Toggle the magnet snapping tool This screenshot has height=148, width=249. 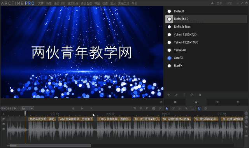click(199, 108)
